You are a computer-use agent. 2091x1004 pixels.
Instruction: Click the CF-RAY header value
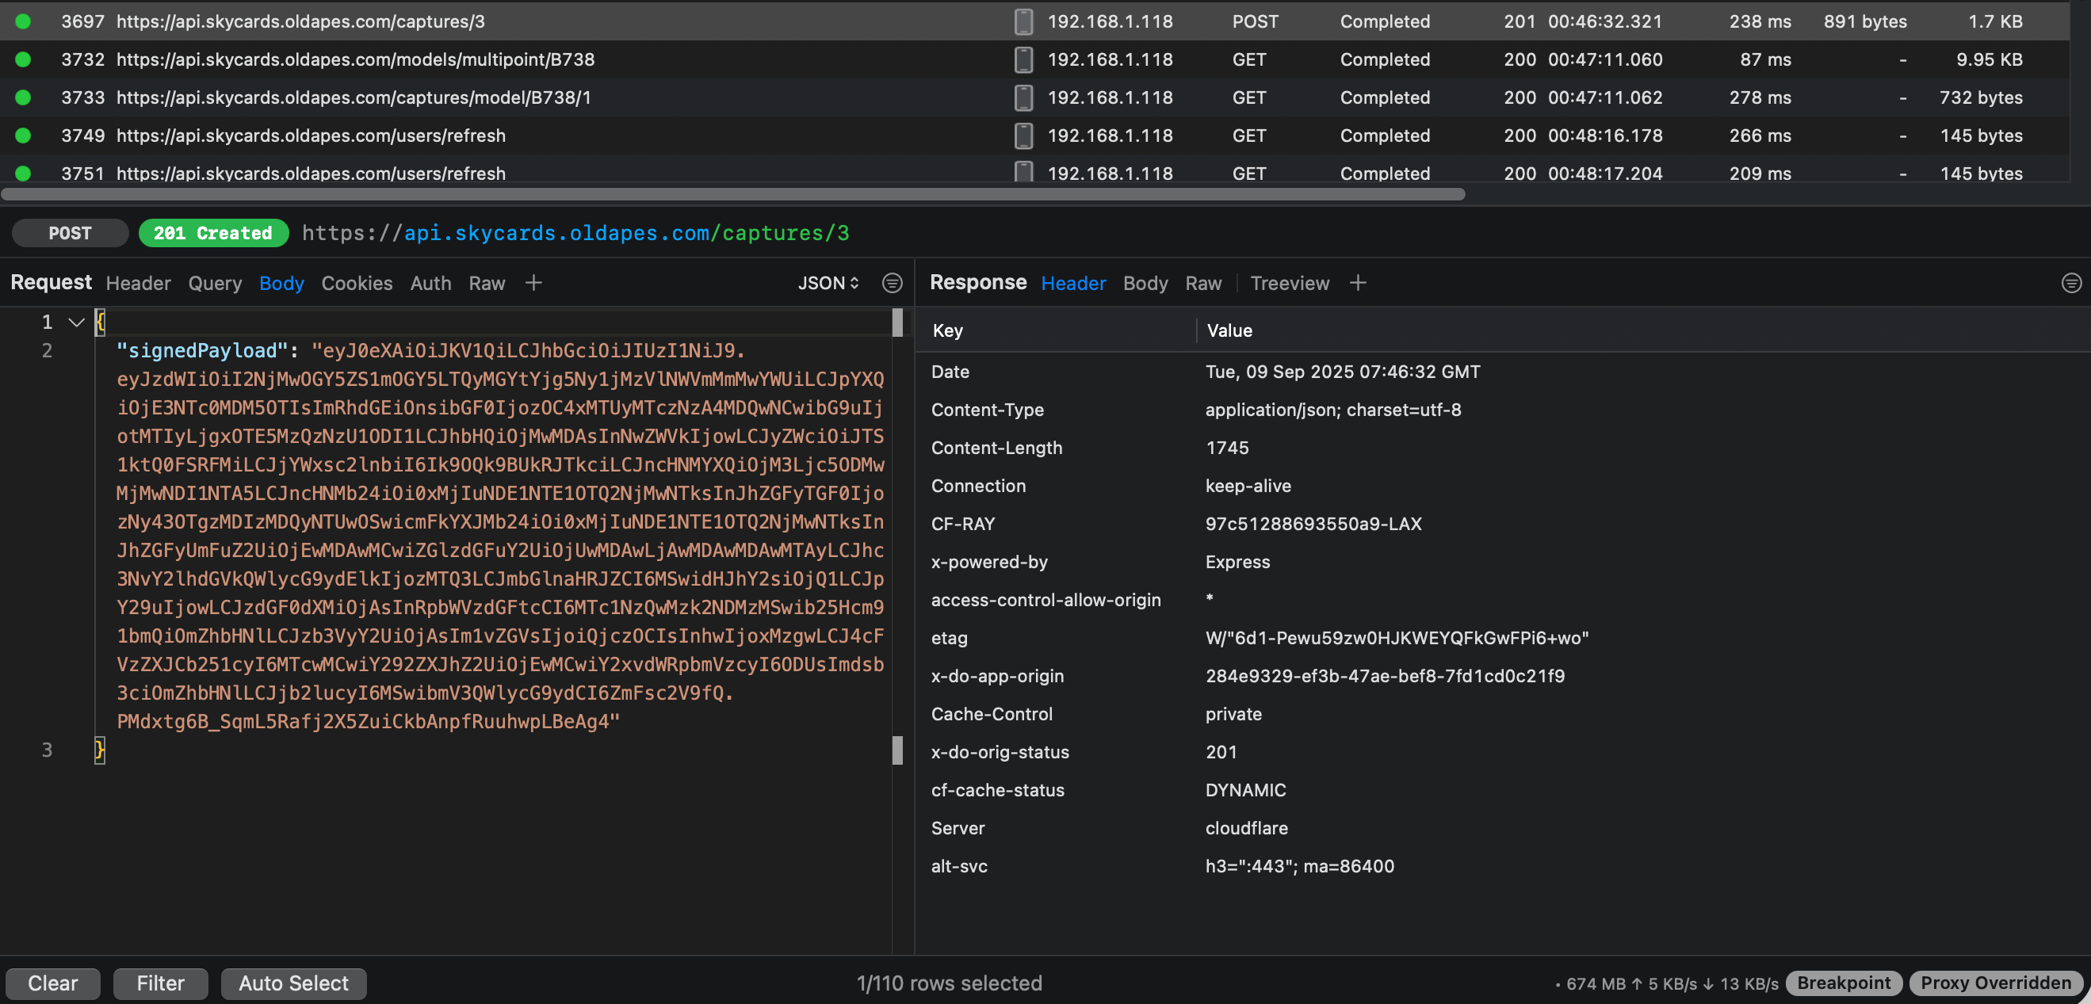pyautogui.click(x=1313, y=525)
